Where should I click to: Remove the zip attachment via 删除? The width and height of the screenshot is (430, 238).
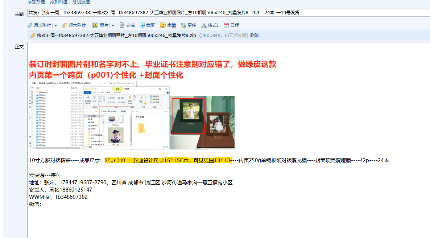click(x=255, y=36)
